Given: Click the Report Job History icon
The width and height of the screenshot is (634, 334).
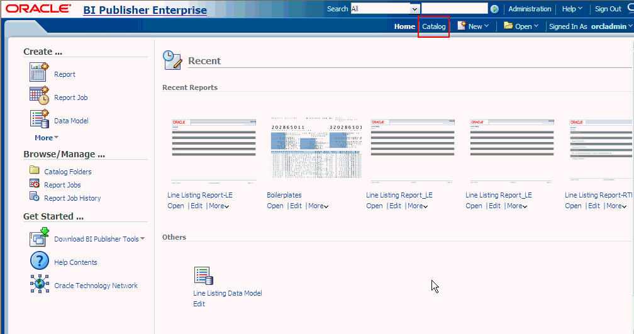Looking at the screenshot, I should point(35,196).
